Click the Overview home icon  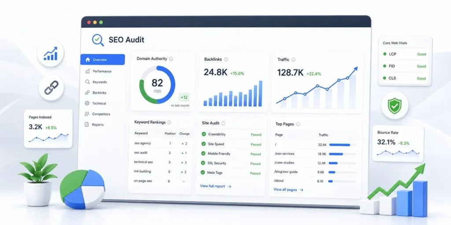coord(88,60)
